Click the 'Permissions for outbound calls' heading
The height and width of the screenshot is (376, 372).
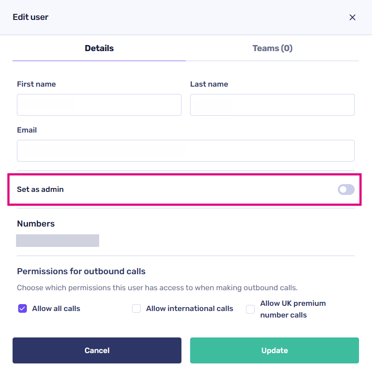[x=81, y=272]
